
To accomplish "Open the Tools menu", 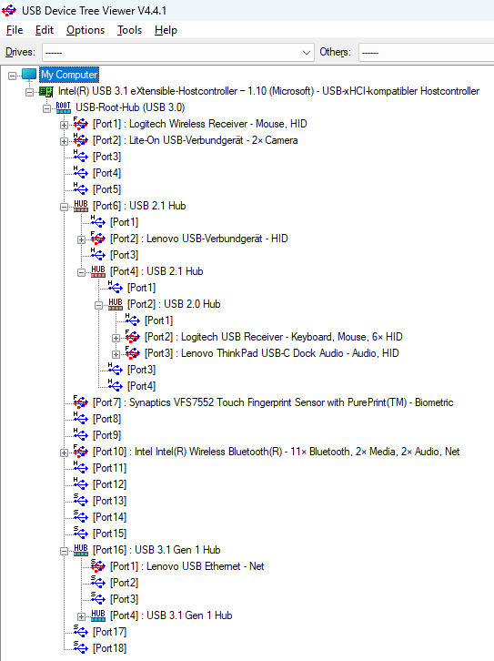I will click(129, 30).
